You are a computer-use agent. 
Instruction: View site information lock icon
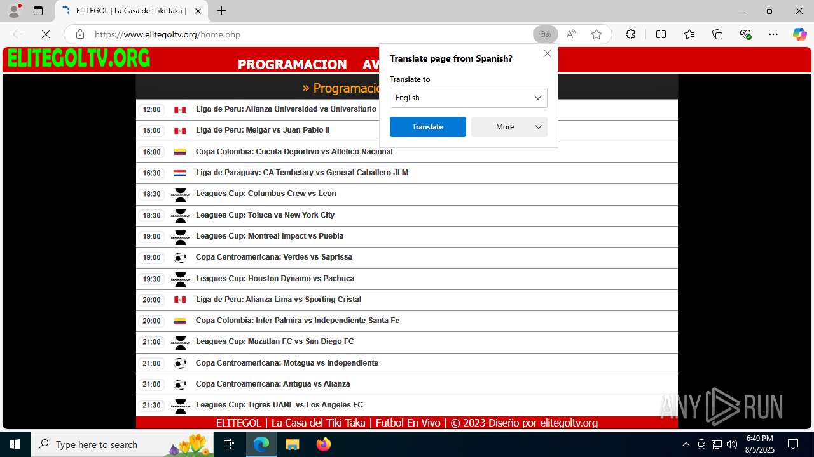click(80, 34)
